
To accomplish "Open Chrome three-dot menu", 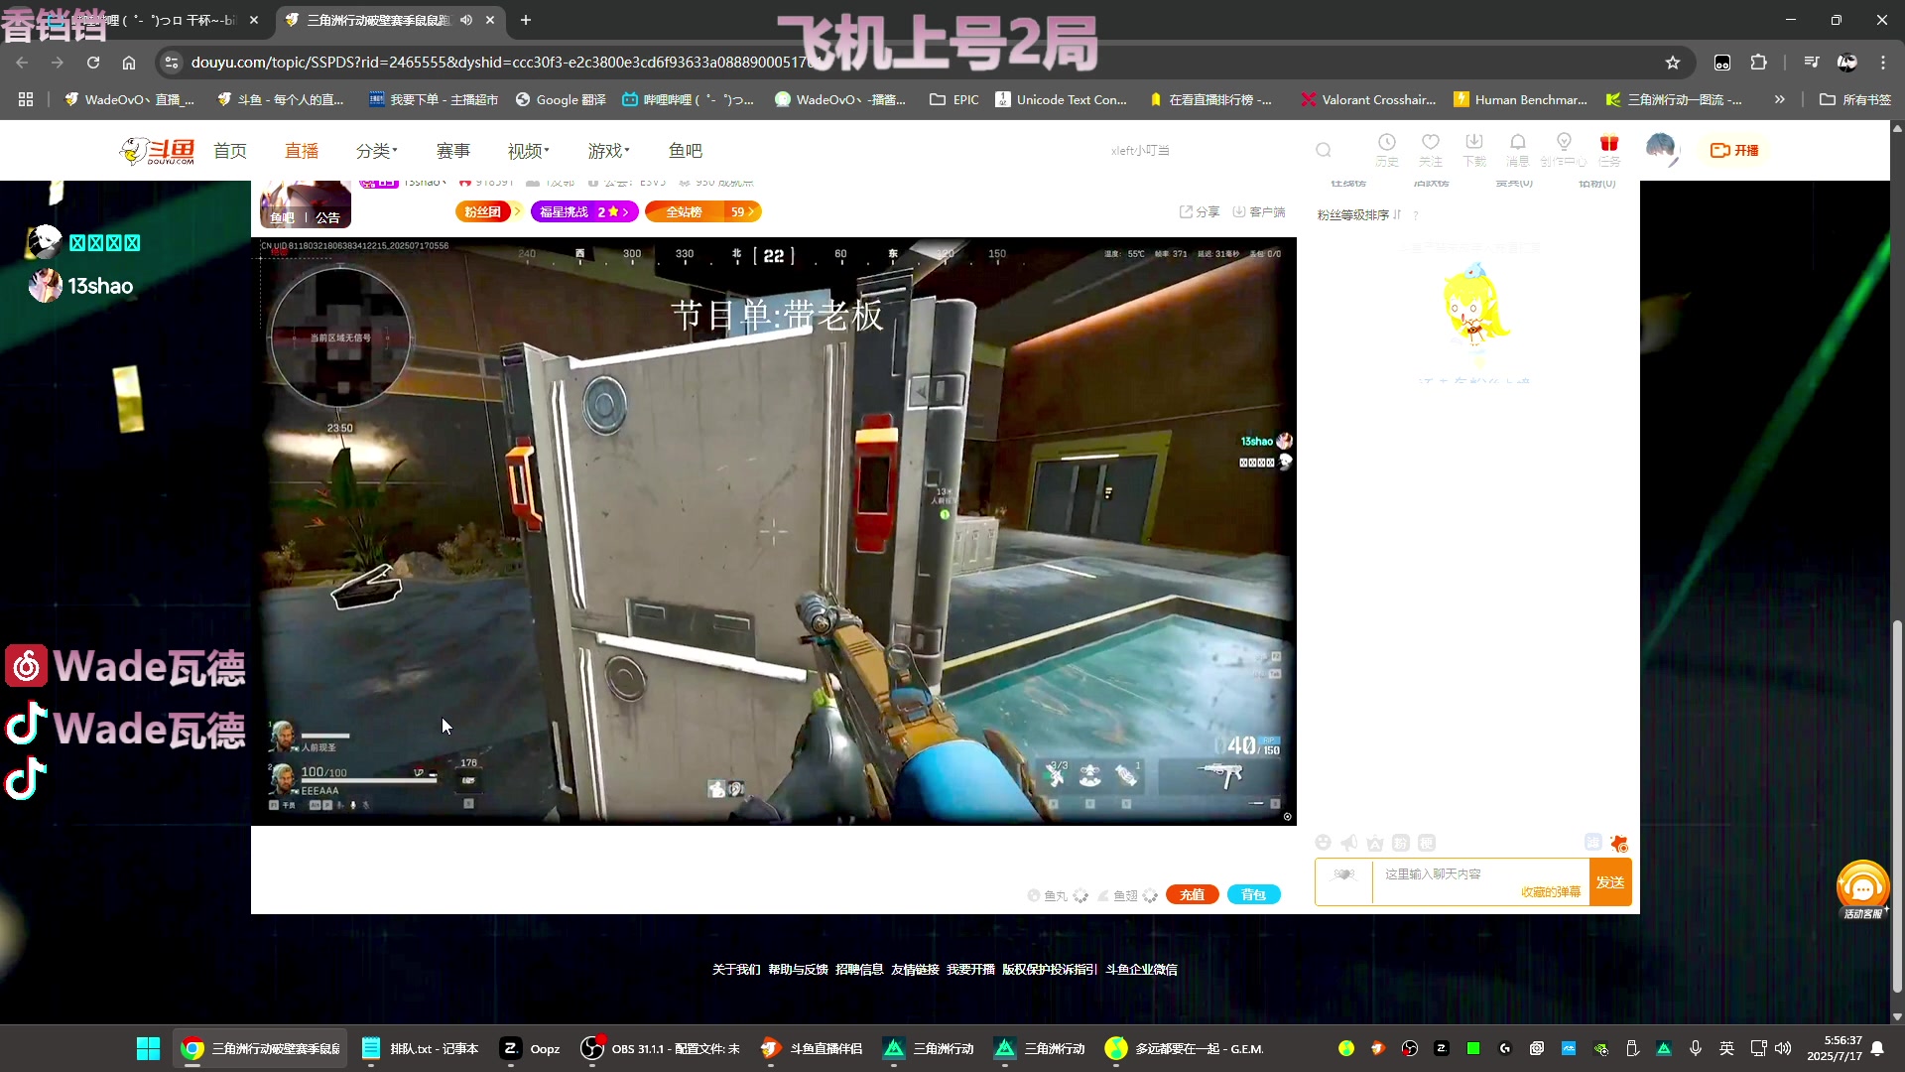I will coord(1883,63).
